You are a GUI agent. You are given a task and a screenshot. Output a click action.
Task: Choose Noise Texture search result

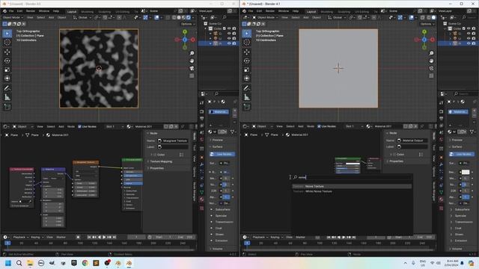tap(352, 186)
